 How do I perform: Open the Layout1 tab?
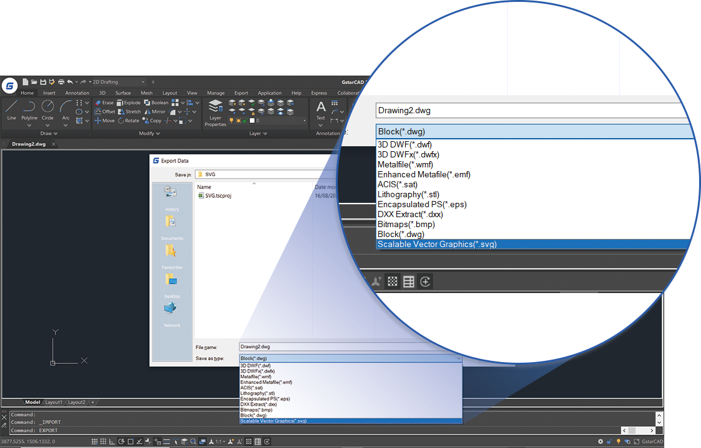pos(54,402)
